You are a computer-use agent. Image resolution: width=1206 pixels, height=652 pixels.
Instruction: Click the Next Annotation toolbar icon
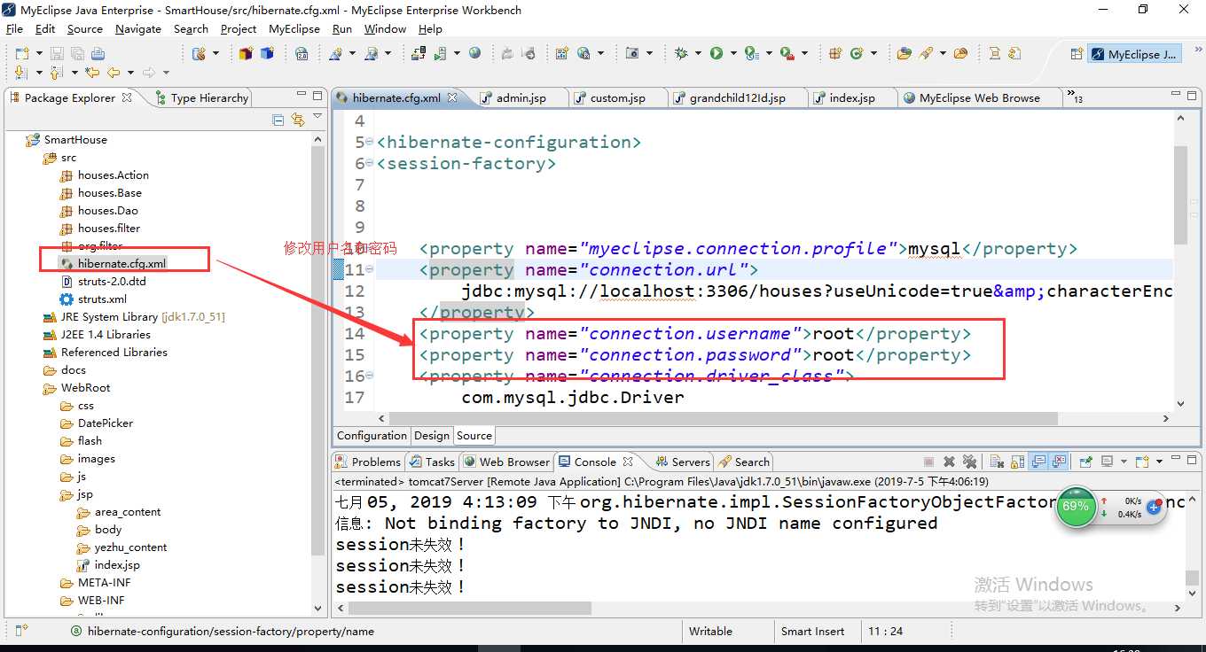[20, 73]
